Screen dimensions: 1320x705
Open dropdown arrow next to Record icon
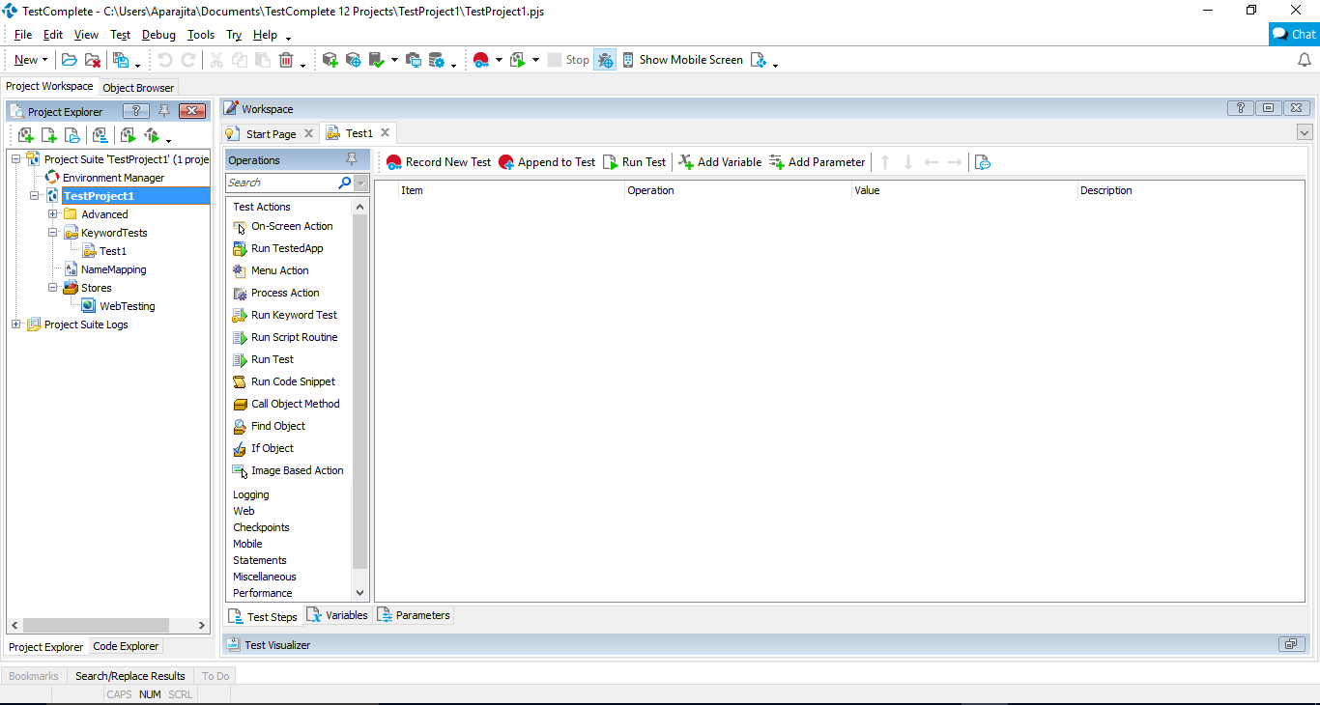pyautogui.click(x=499, y=60)
